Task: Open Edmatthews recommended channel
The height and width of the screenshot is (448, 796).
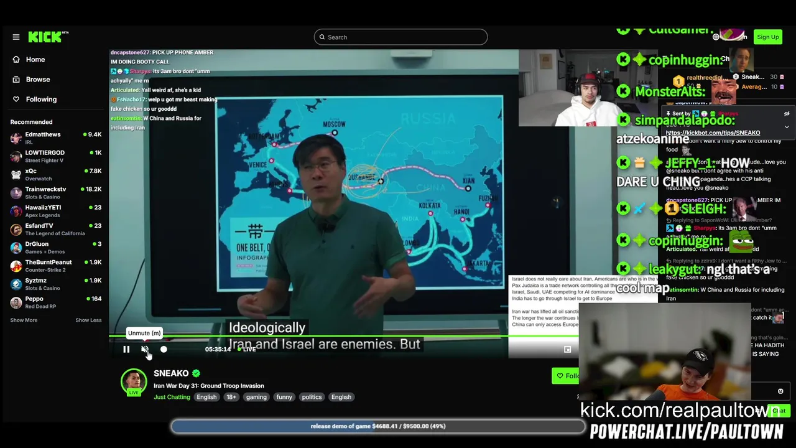Action: (55, 138)
